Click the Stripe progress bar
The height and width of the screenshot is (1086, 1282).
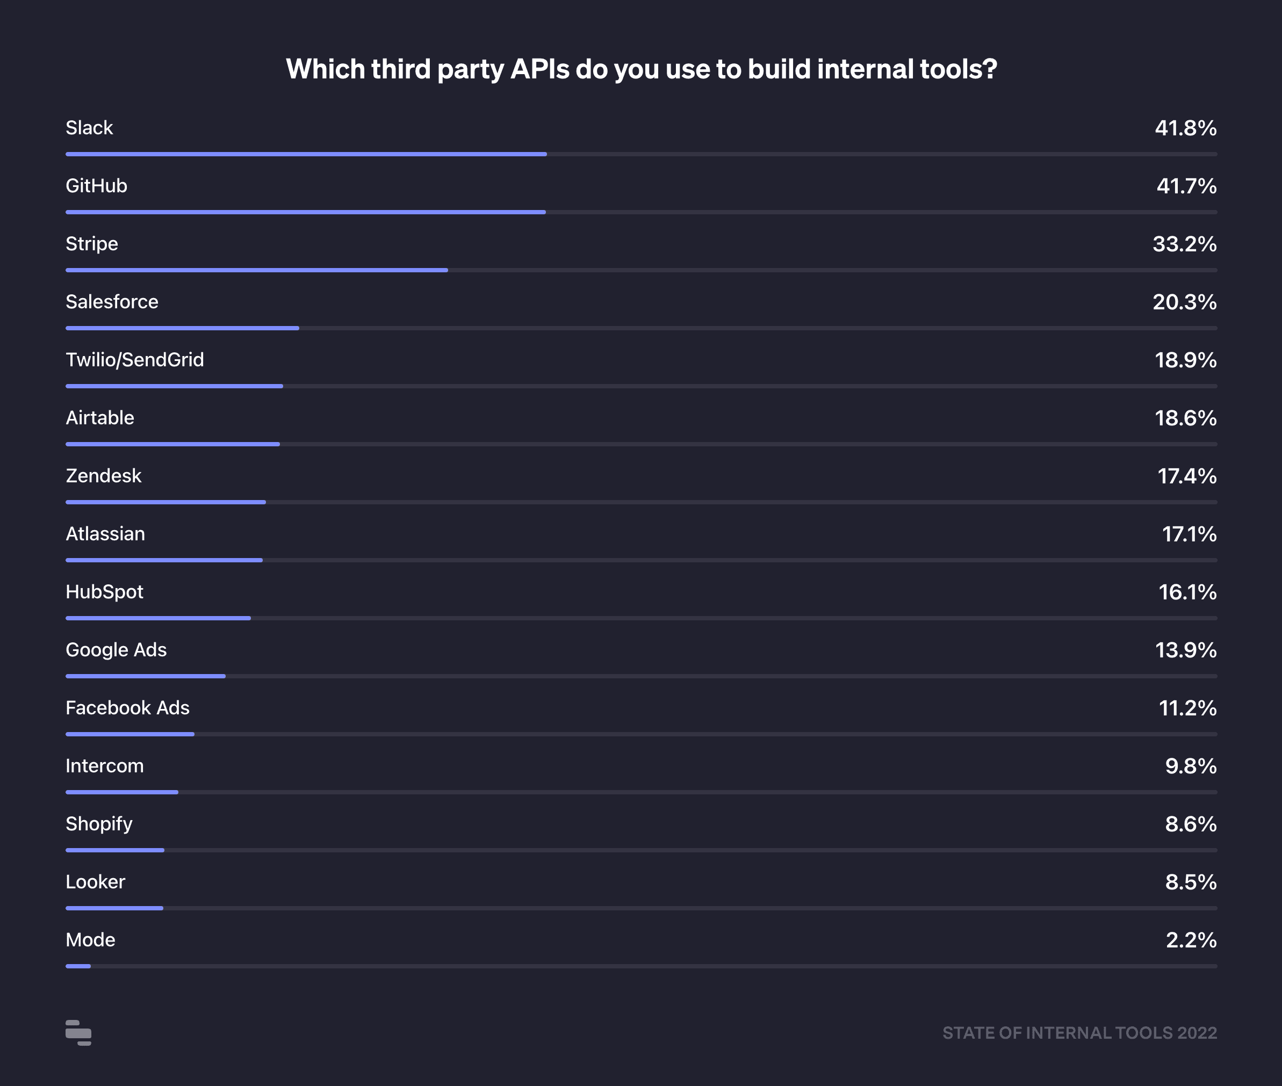257,270
